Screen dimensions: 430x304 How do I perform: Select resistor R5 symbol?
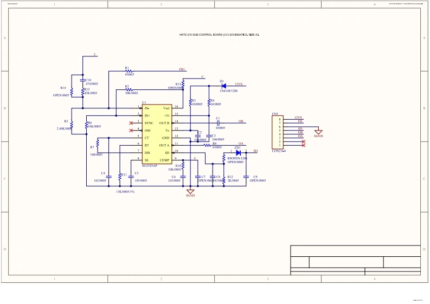click(72, 125)
